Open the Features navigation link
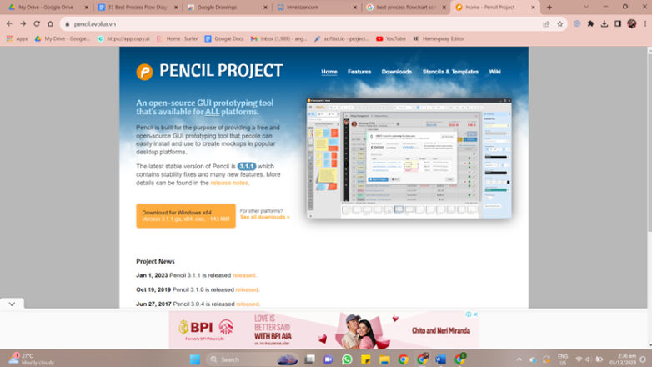 point(359,72)
